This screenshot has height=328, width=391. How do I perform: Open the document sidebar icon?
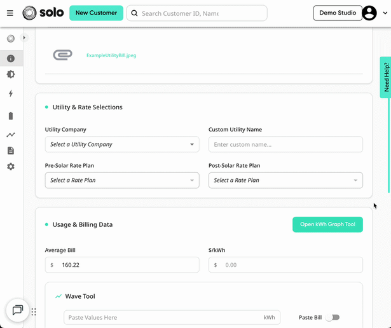[11, 151]
